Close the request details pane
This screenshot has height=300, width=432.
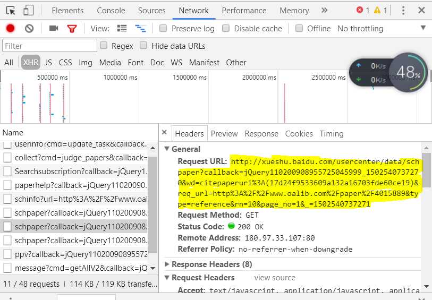tap(165, 132)
